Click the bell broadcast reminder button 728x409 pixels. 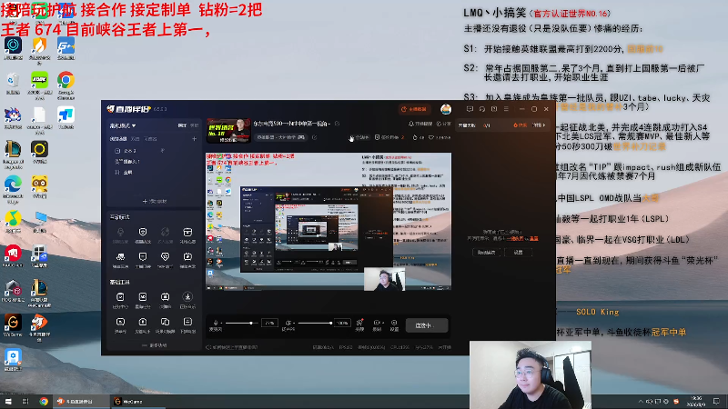click(x=420, y=124)
